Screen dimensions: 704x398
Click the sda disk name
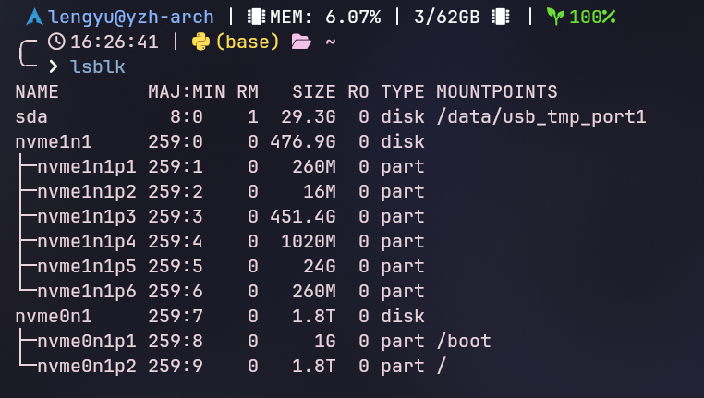pyautogui.click(x=31, y=117)
